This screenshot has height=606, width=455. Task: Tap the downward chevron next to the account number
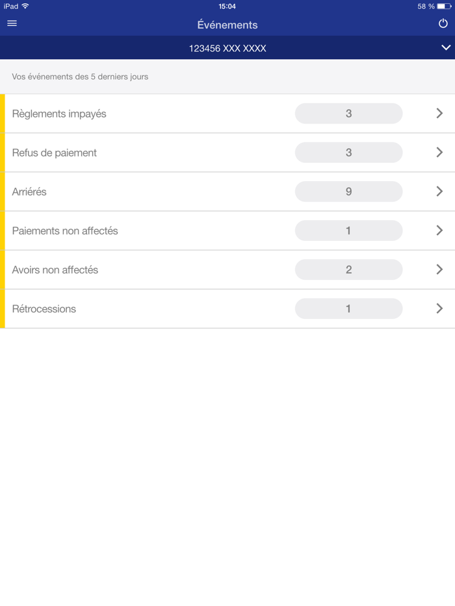point(445,47)
